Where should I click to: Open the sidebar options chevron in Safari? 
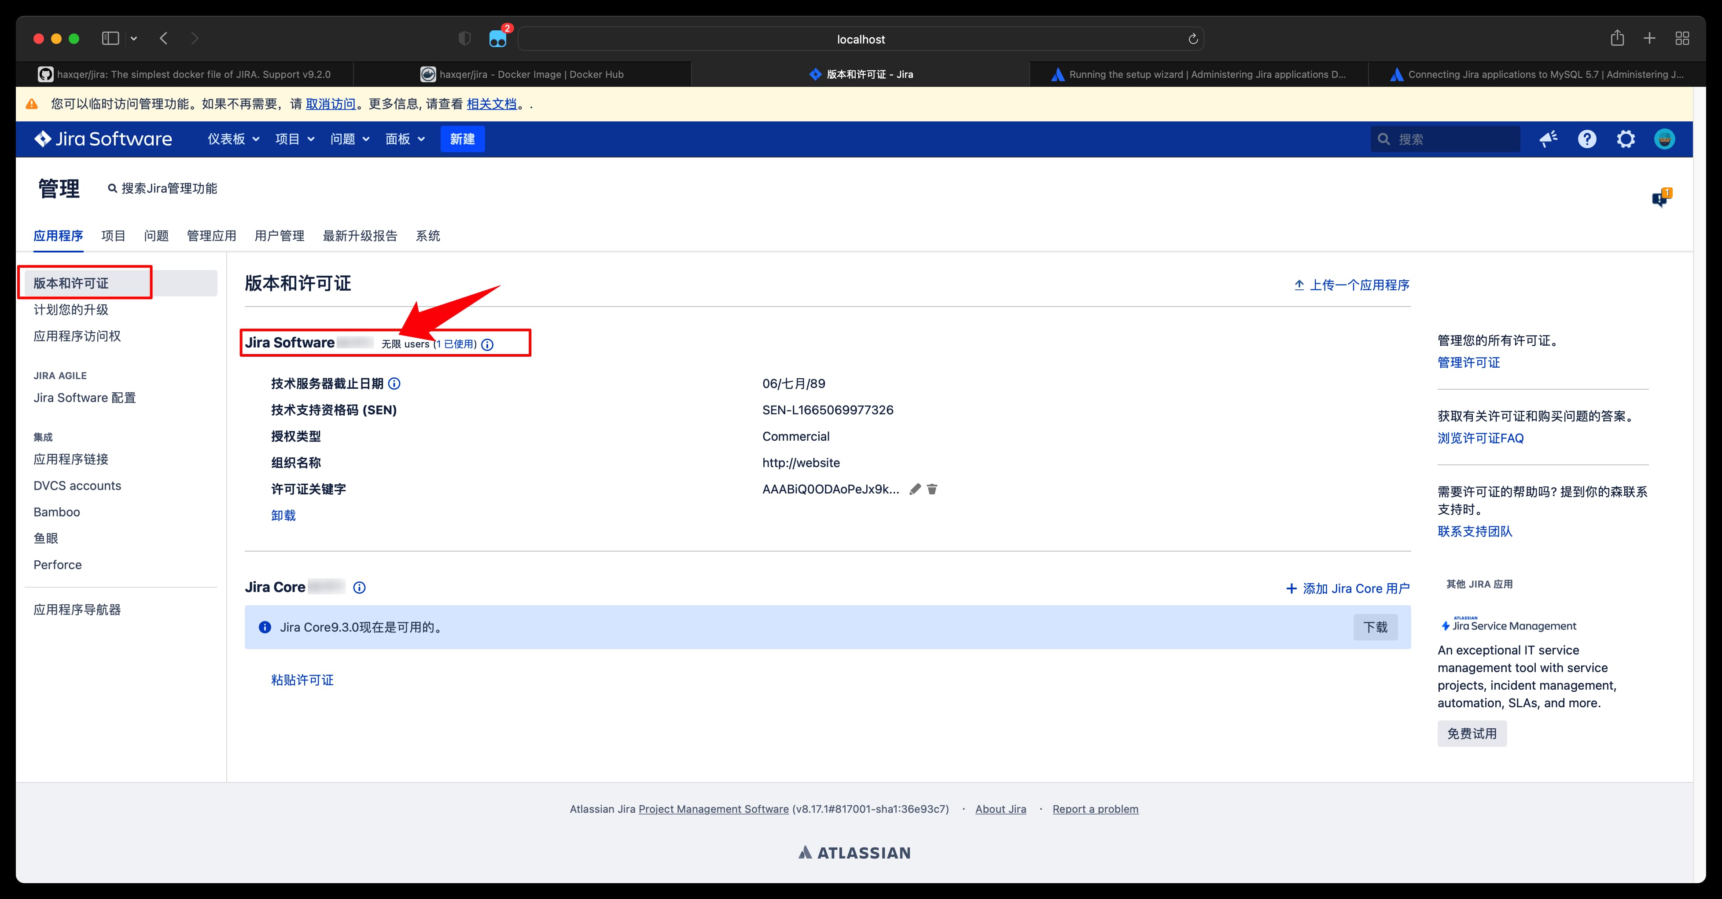pyautogui.click(x=134, y=39)
